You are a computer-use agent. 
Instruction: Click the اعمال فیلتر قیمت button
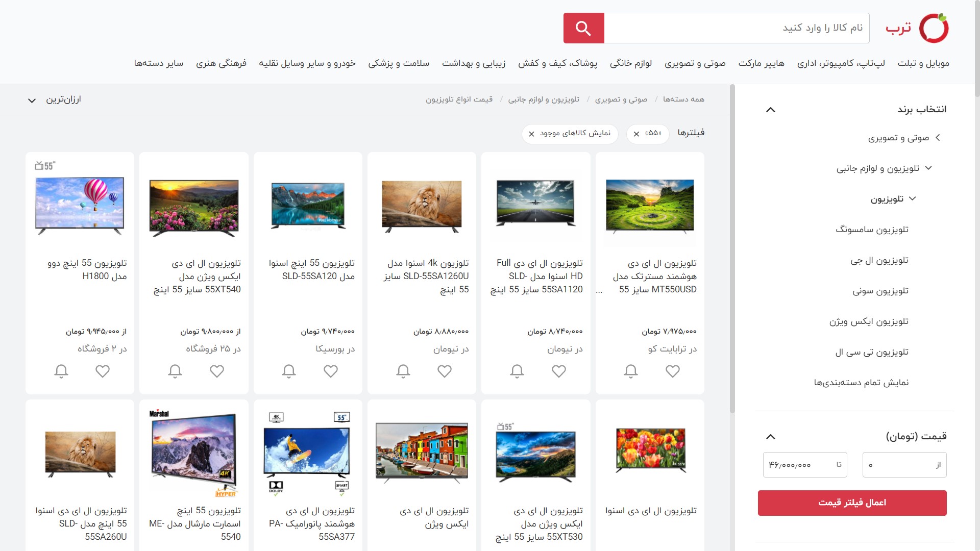click(852, 503)
